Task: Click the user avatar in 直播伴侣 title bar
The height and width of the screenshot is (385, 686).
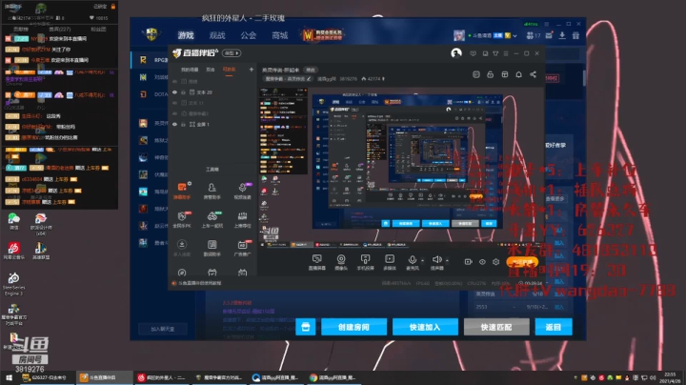Action: click(456, 53)
